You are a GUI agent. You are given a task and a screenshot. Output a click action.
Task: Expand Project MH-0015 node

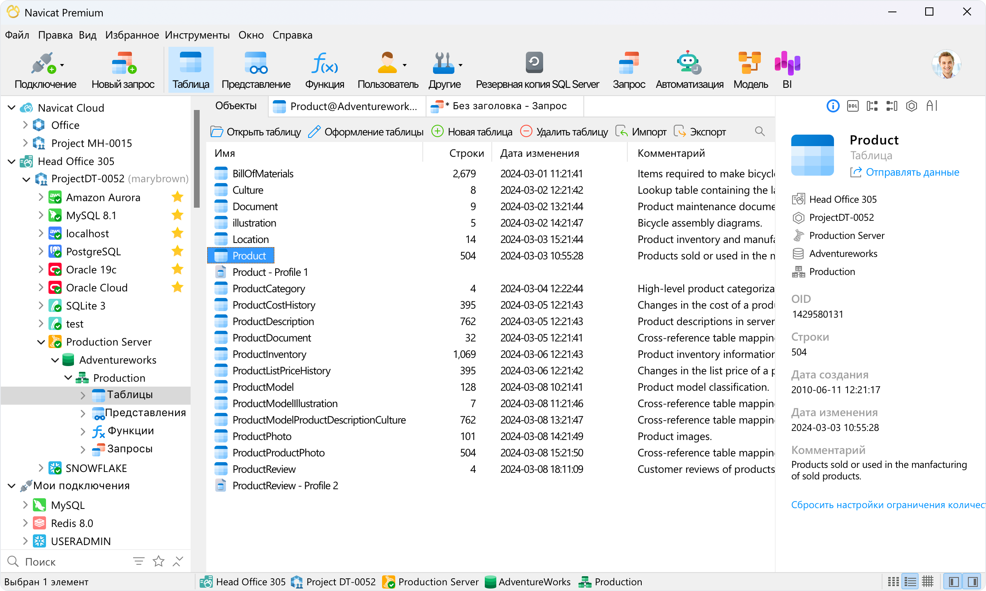click(x=25, y=143)
